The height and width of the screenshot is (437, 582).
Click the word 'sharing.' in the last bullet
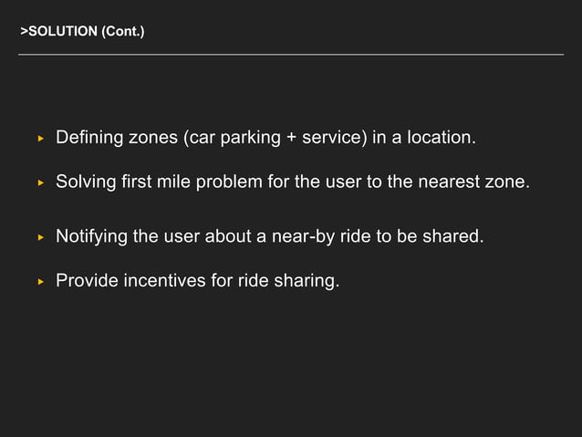pyautogui.click(x=307, y=281)
